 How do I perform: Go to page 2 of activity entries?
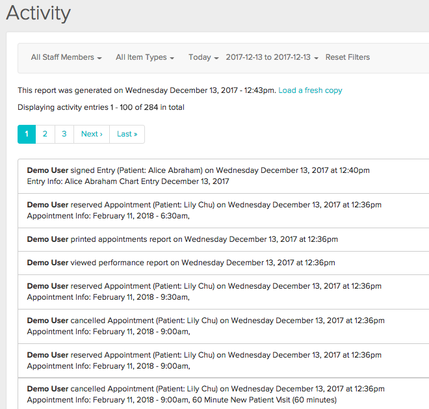click(45, 134)
